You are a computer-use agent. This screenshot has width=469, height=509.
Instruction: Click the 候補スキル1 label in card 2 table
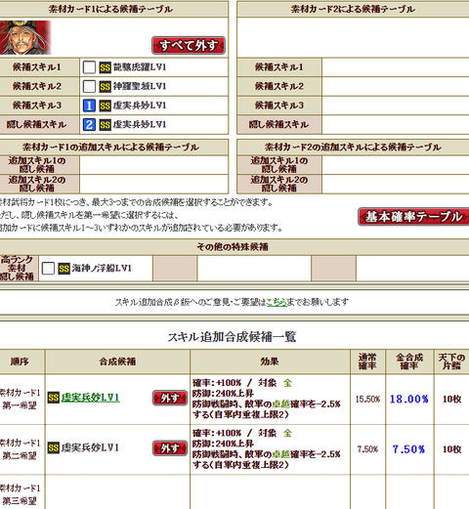tap(279, 67)
